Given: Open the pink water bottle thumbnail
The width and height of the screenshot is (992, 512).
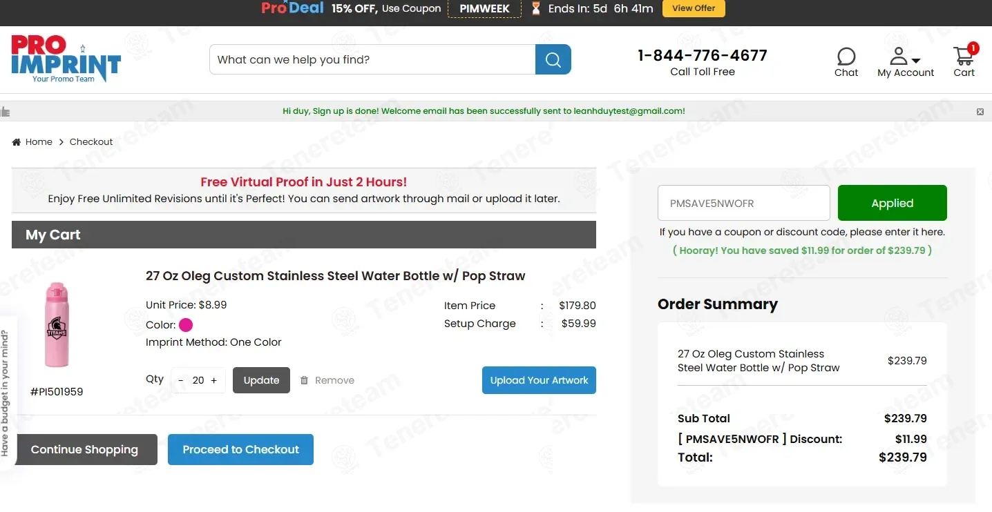Looking at the screenshot, I should pyautogui.click(x=57, y=324).
